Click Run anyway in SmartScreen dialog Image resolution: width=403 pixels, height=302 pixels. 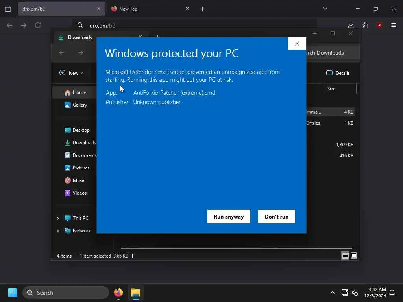pos(229,217)
